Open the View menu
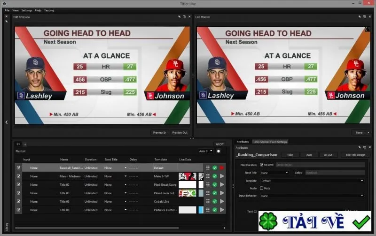The width and height of the screenshot is (376, 236). coord(16,10)
